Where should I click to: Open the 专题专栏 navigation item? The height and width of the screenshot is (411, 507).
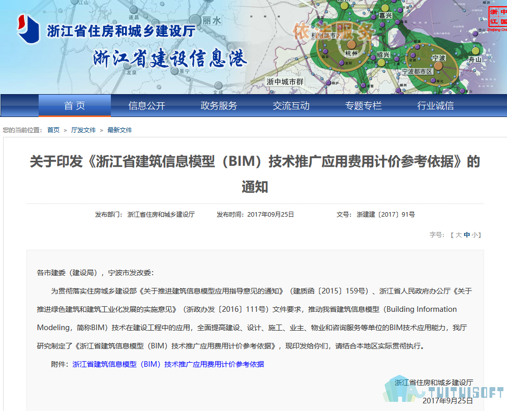pos(363,106)
